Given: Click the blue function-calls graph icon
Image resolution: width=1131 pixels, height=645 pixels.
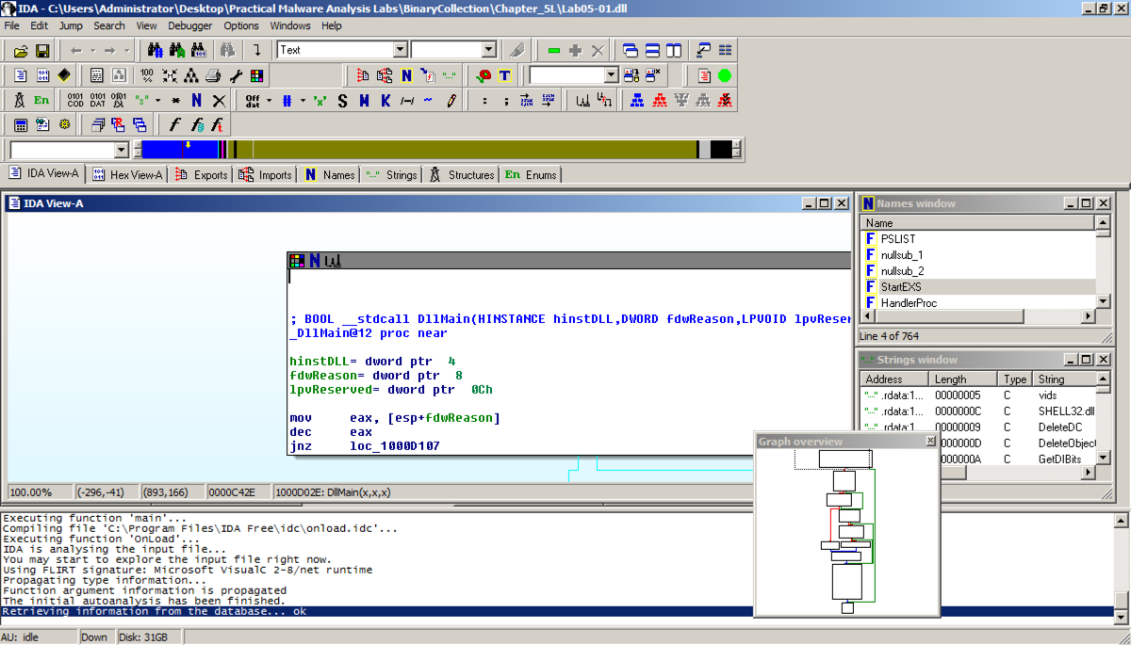Looking at the screenshot, I should [x=637, y=100].
